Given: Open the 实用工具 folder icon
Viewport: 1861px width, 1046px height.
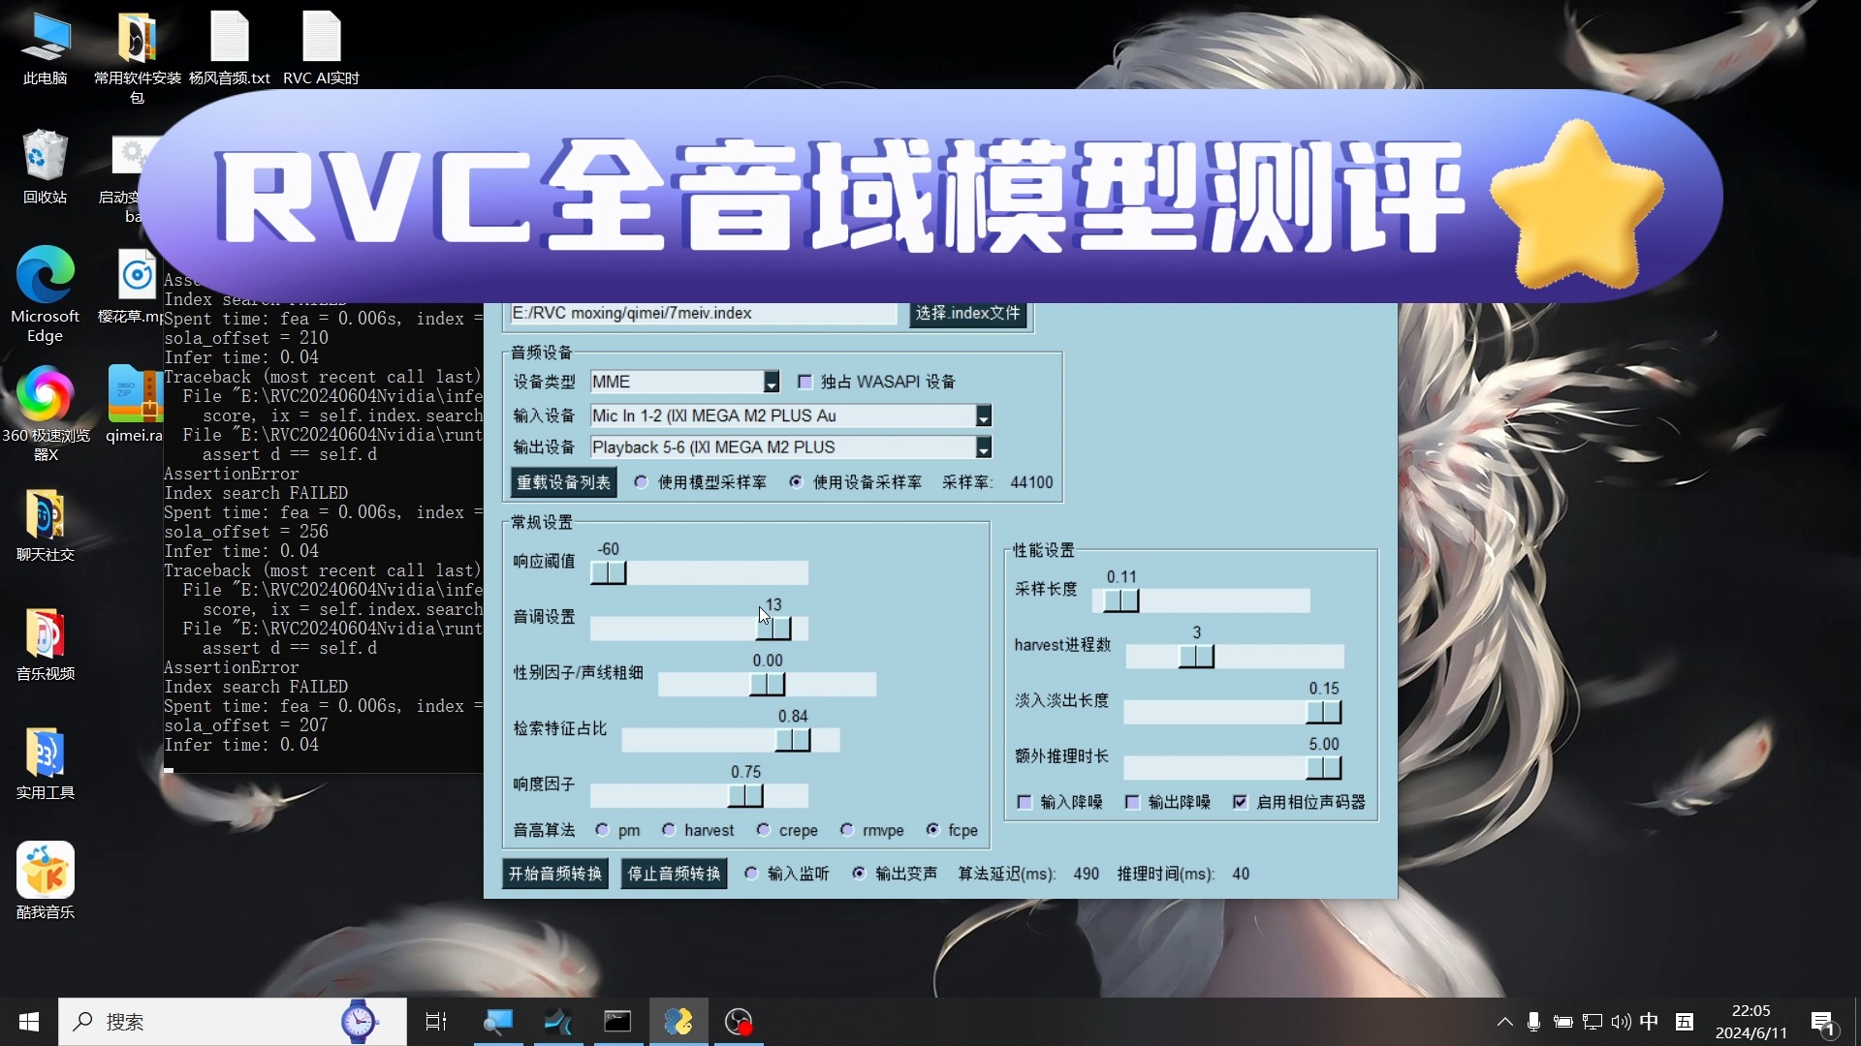Looking at the screenshot, I should point(46,763).
